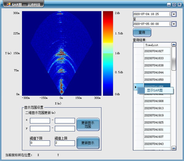Click the SAR app icon in title bar
The image size is (184, 161).
(8, 4)
